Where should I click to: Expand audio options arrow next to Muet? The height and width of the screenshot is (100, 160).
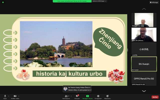click(x=8, y=96)
